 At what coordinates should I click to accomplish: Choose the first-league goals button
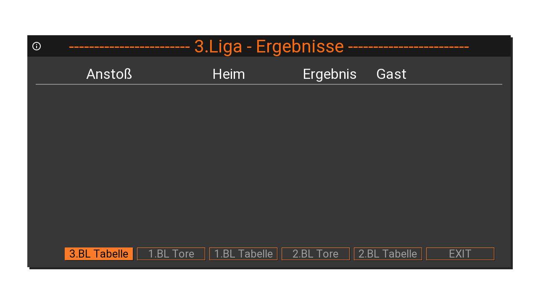[x=171, y=254]
